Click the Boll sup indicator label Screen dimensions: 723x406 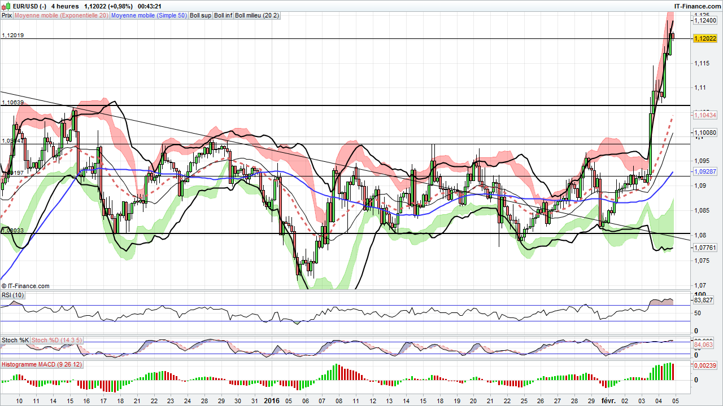point(201,15)
